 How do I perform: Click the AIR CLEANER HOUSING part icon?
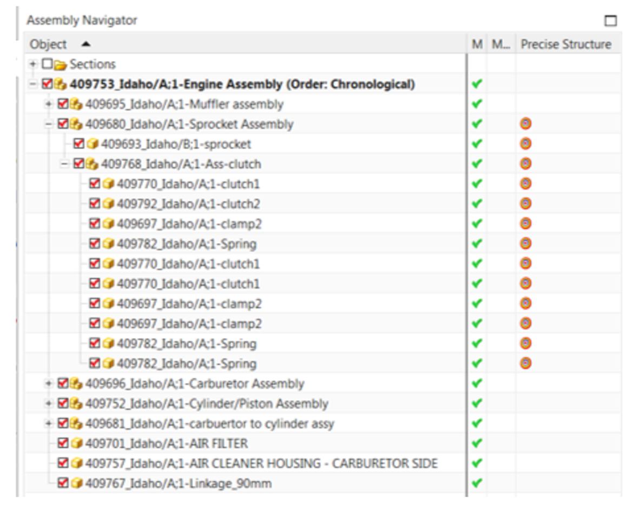(77, 463)
